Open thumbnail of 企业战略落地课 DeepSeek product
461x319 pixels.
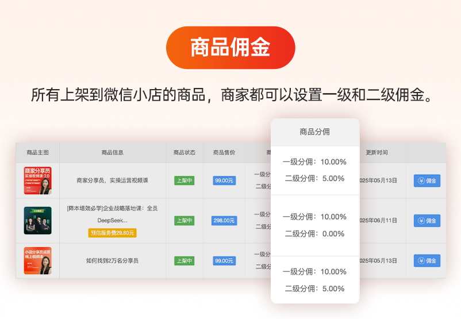pyautogui.click(x=37, y=221)
